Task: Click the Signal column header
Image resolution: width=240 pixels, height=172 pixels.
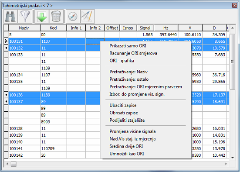Action: (x=145, y=28)
